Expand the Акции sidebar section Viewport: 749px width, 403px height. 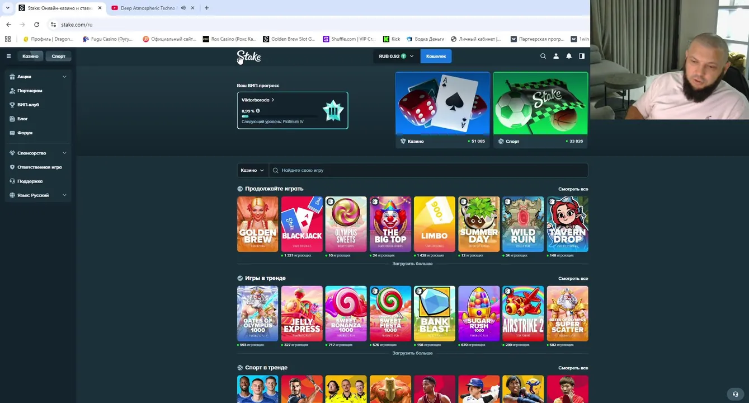coord(64,76)
